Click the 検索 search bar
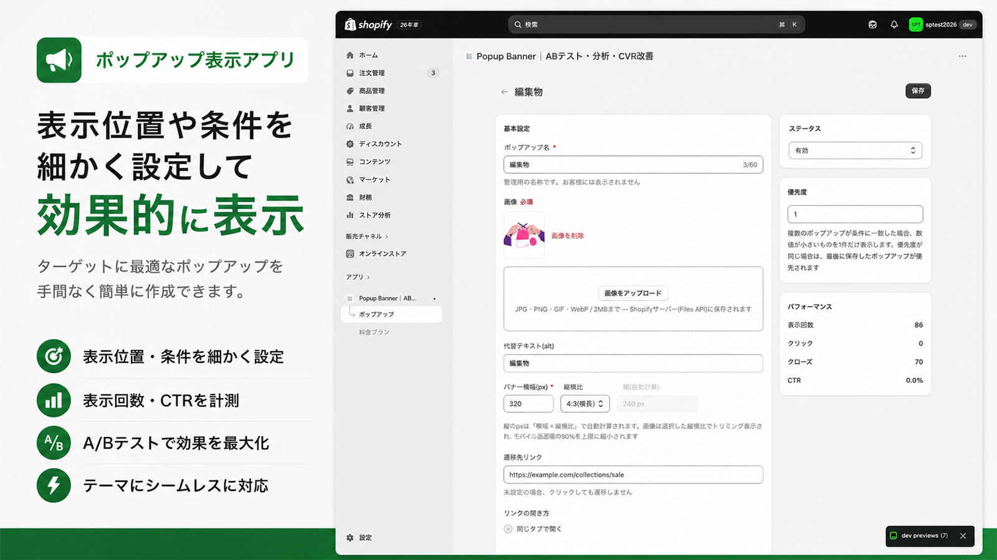 tap(657, 25)
